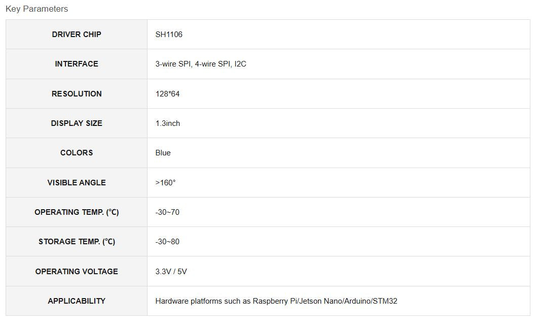Click the -30~70 temperature value

[x=167, y=212]
